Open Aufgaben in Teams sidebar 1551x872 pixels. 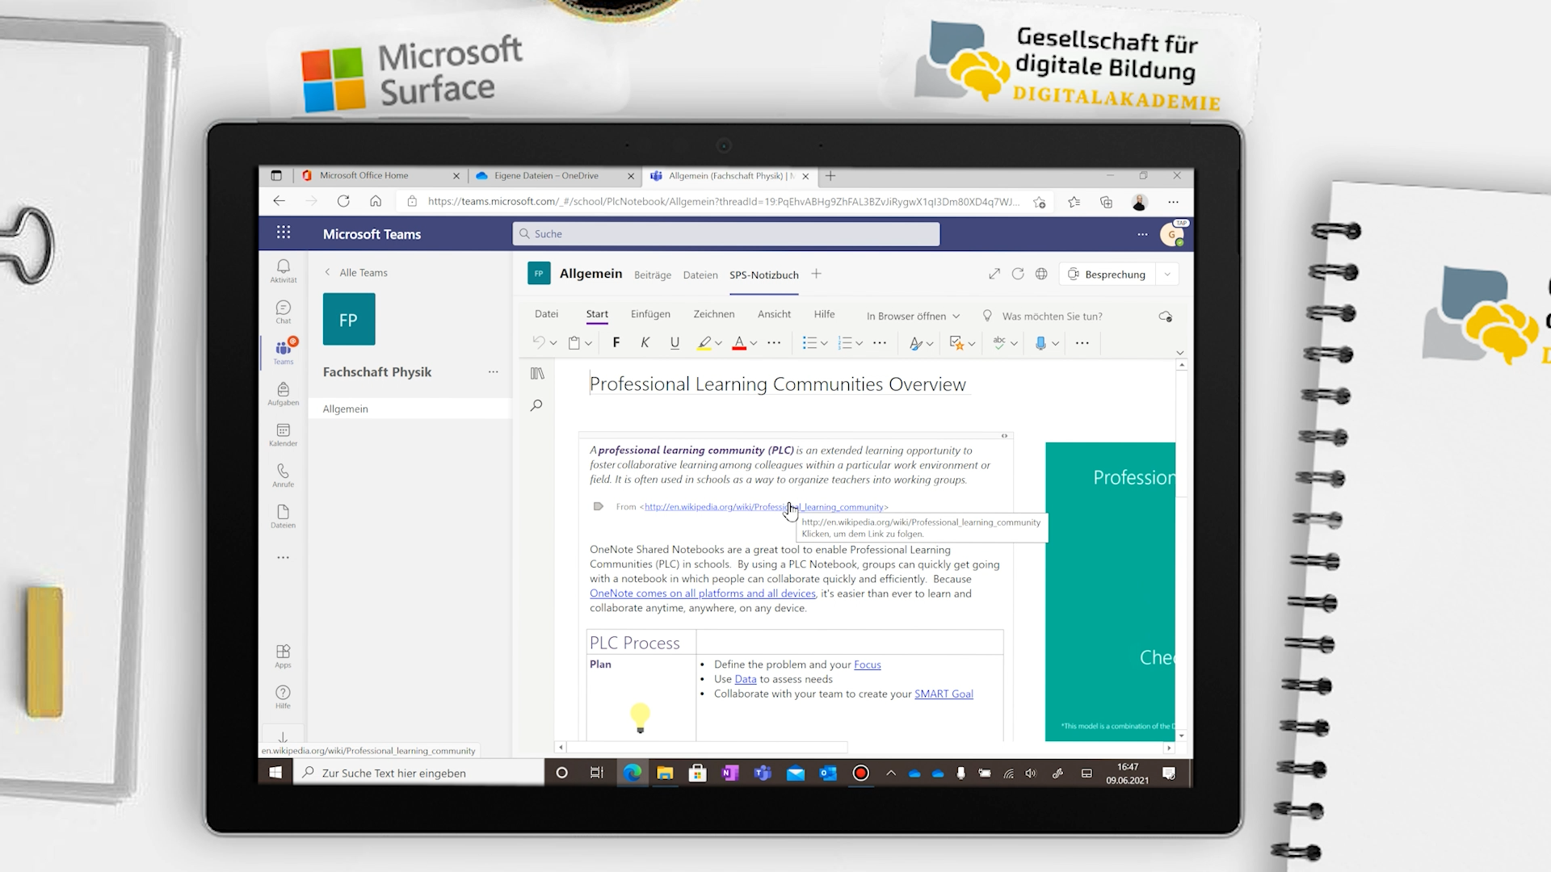pyautogui.click(x=284, y=393)
